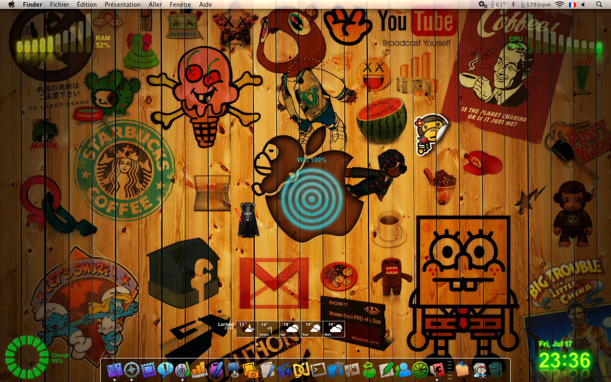The image size is (611, 382).
Task: Open the Fenêtre menu
Action: tap(180, 5)
